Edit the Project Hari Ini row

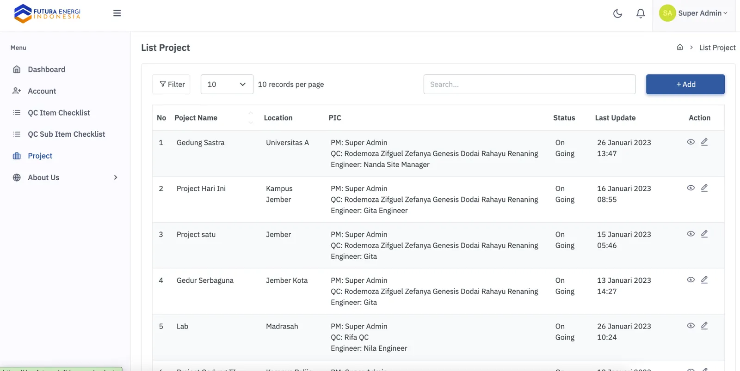pyautogui.click(x=704, y=188)
